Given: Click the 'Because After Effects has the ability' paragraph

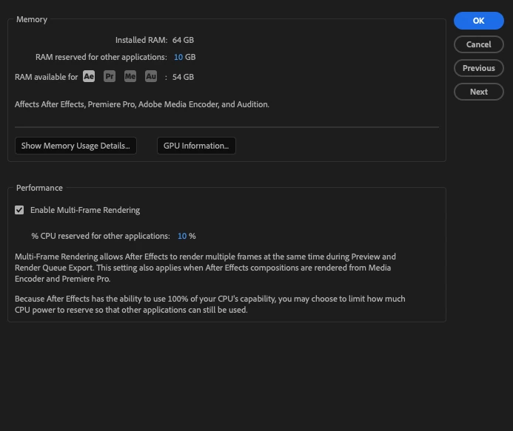Looking at the screenshot, I should pos(210,305).
